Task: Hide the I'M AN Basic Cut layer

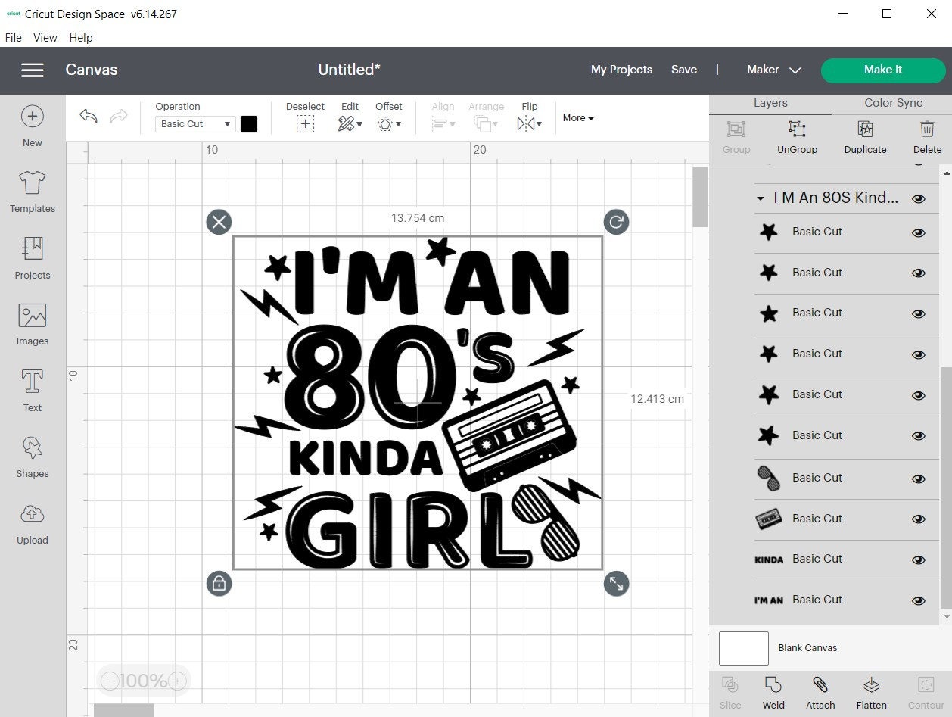Action: [x=918, y=599]
